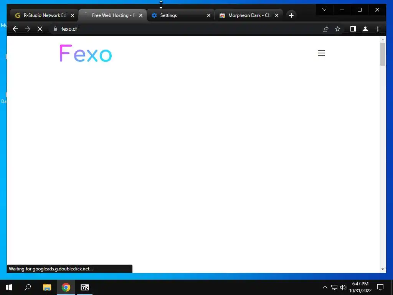Image resolution: width=393 pixels, height=295 pixels.
Task: Close the Morpheon Dark tab
Action: click(276, 15)
